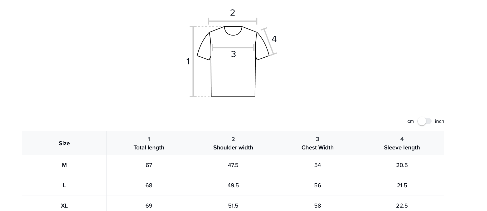
Task: Select the size M row label
Action: 64,165
